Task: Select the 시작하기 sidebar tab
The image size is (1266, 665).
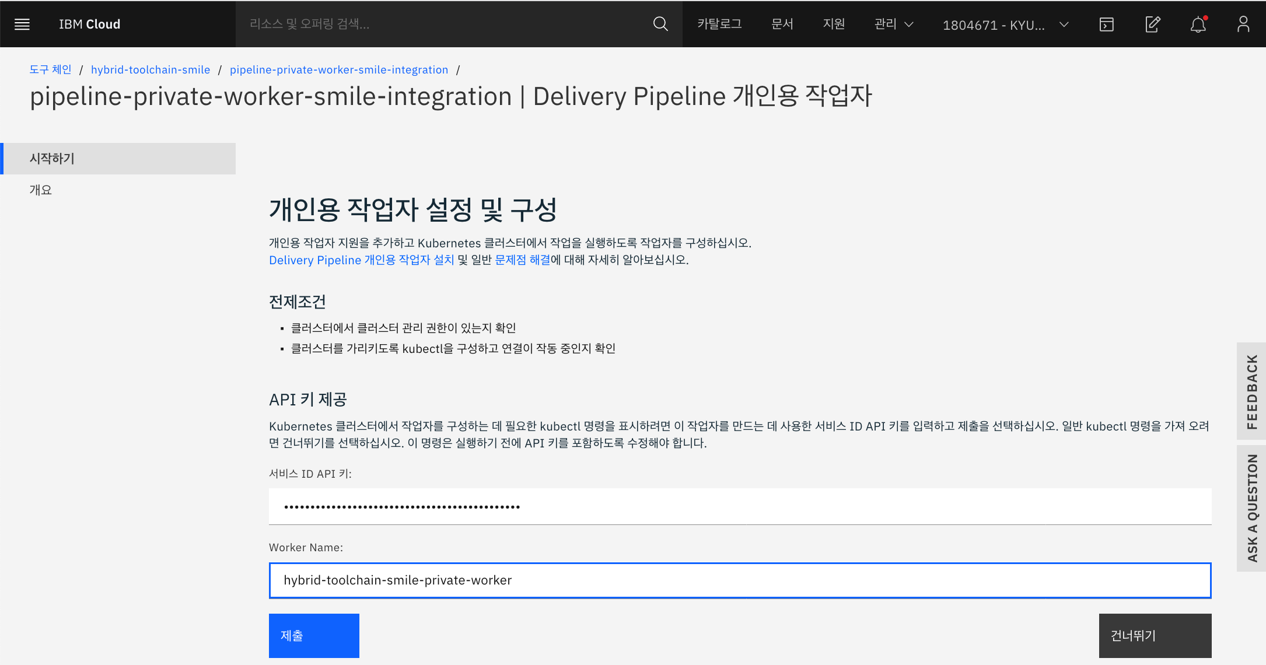Action: coord(119,159)
